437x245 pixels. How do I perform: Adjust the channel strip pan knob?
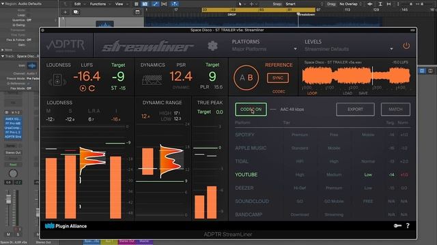tap(13, 174)
